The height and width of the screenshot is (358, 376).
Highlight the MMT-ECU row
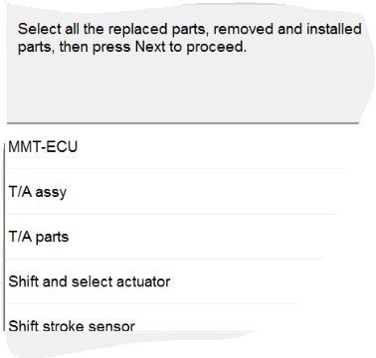[177, 147]
